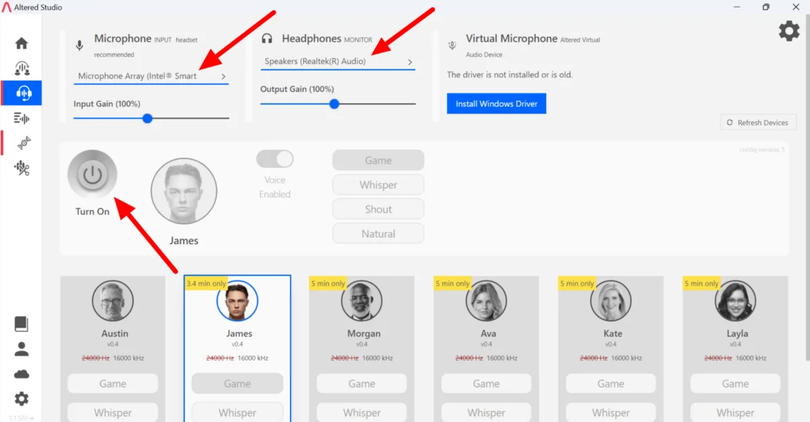Click the Turn On power button
Screen dimensions: 810x422
point(92,175)
